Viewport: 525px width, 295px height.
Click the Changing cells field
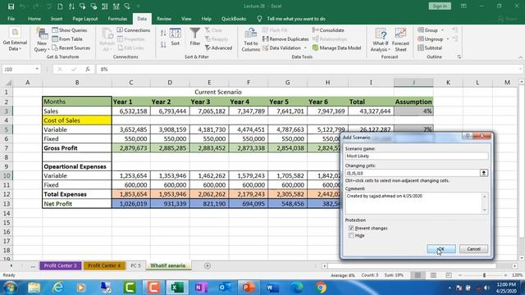pos(413,173)
